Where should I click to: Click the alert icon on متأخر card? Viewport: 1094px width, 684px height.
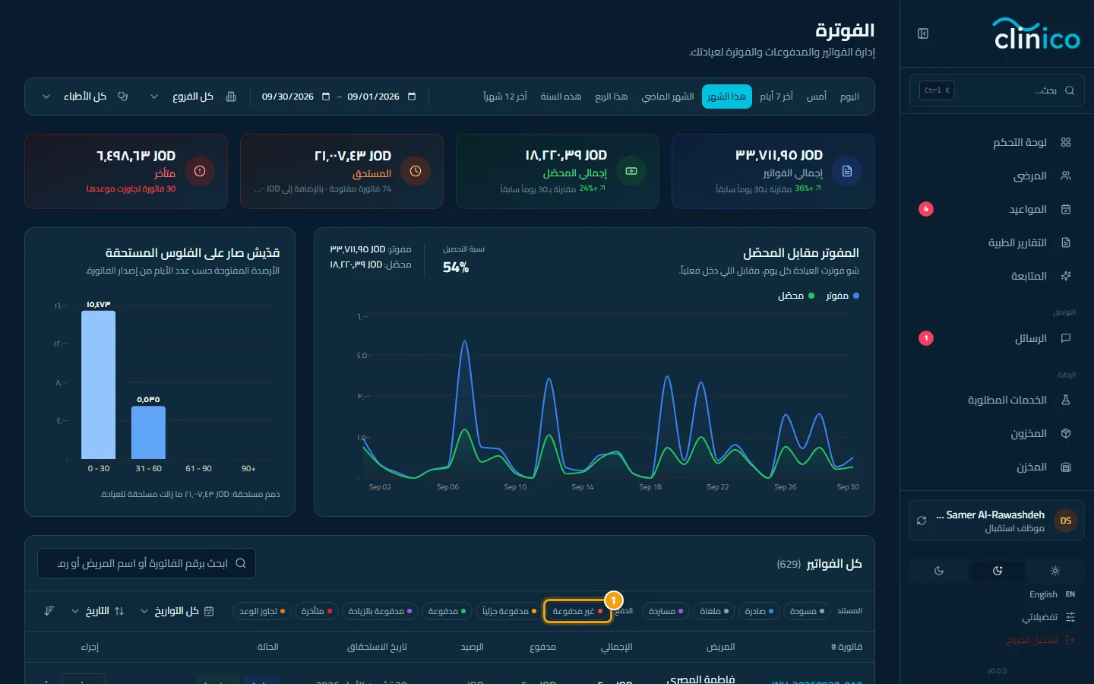tap(200, 171)
